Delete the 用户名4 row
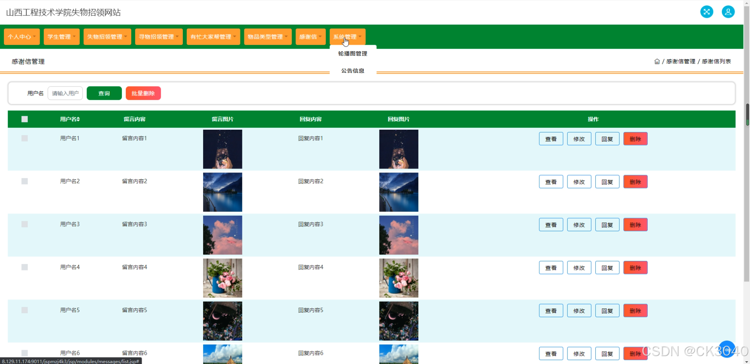This screenshot has height=364, width=750. click(635, 268)
